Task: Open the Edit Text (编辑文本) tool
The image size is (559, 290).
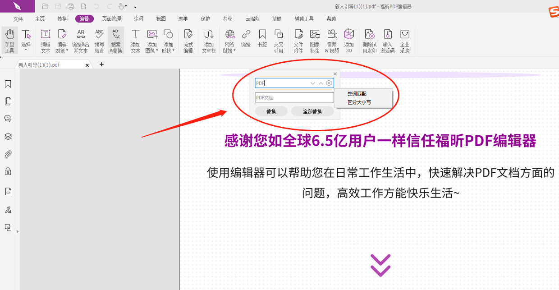Action: tap(46, 41)
